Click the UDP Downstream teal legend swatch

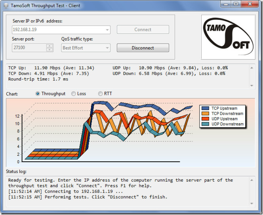pyautogui.click(x=205, y=124)
